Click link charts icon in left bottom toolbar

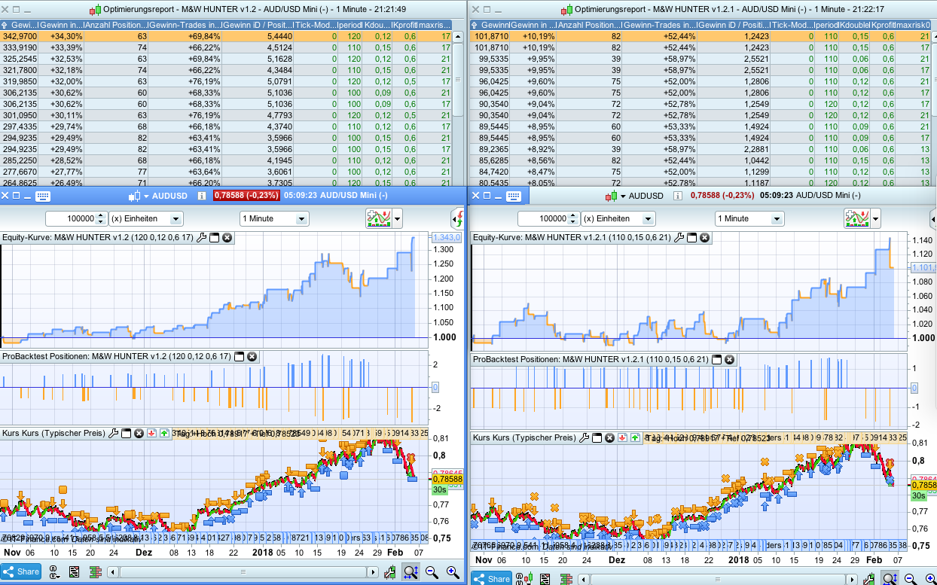[54, 572]
